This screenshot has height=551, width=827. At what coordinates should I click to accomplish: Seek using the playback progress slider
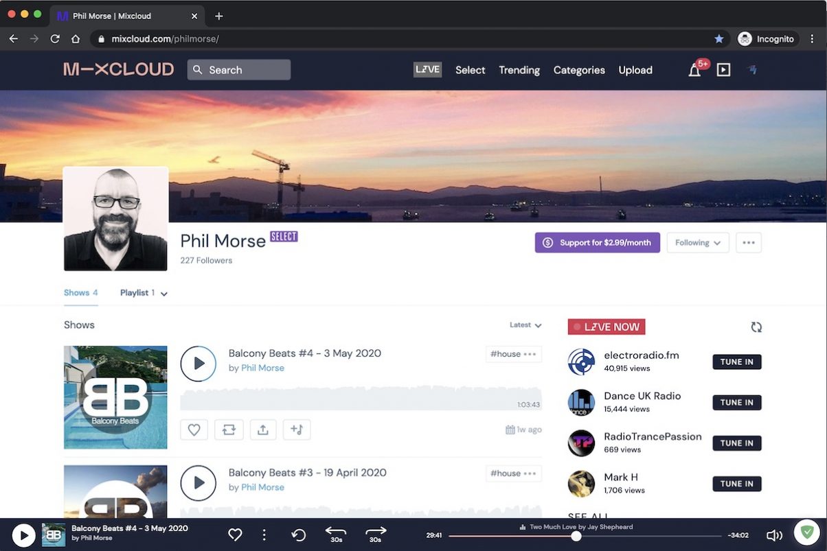(x=584, y=535)
